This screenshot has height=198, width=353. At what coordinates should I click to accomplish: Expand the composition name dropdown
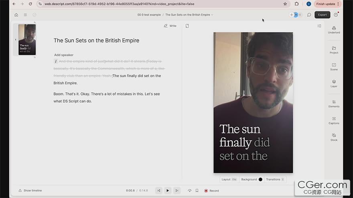click(x=212, y=15)
